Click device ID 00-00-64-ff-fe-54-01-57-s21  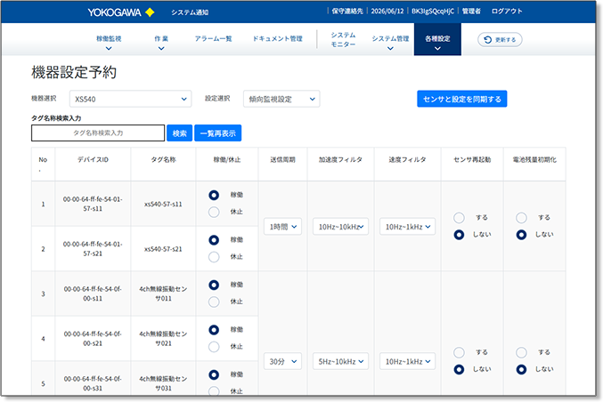93,249
